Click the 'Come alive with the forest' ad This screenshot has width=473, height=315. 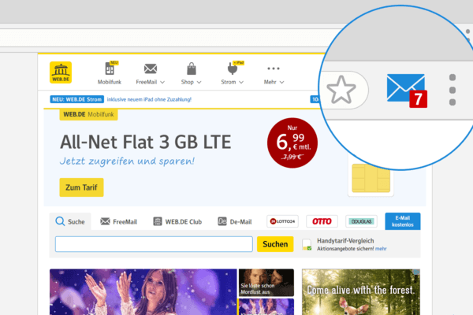coord(361,292)
